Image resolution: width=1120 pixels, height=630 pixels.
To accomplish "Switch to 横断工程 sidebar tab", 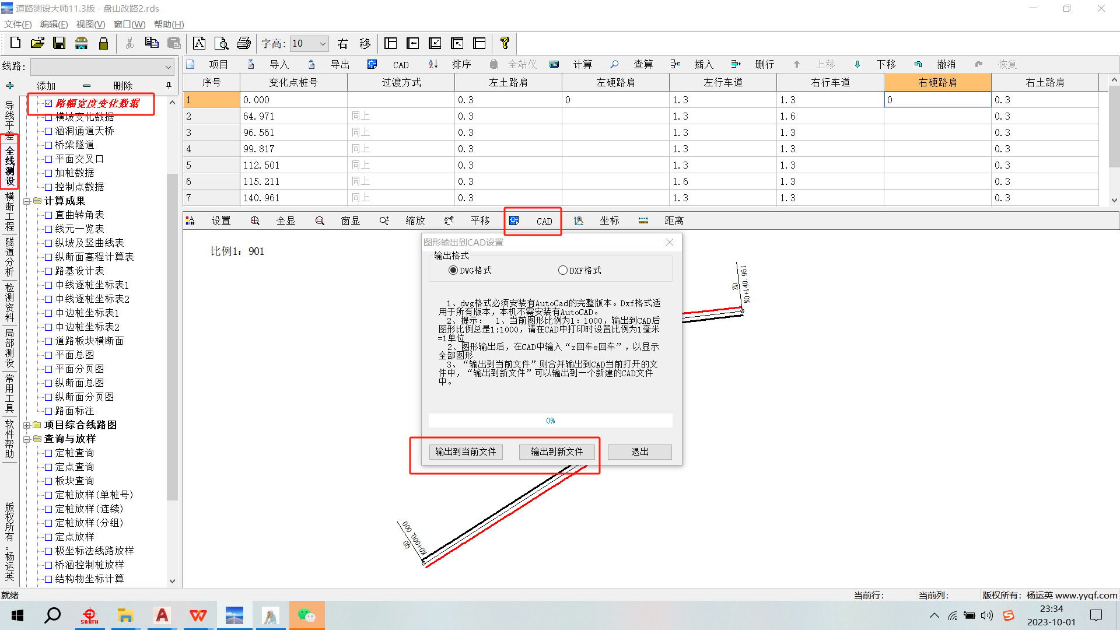I will pyautogui.click(x=9, y=211).
